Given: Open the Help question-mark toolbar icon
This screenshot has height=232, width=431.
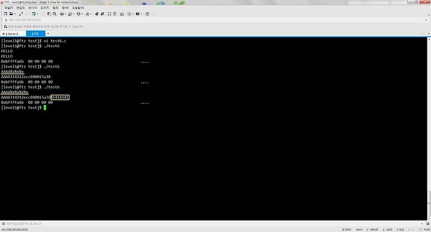Looking at the screenshot, I should 147,14.
